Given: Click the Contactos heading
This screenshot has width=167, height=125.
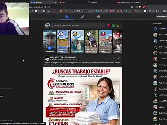Looking at the screenshot, I should point(157,24).
